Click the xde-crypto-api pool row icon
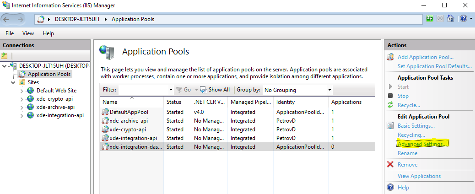 [105, 129]
